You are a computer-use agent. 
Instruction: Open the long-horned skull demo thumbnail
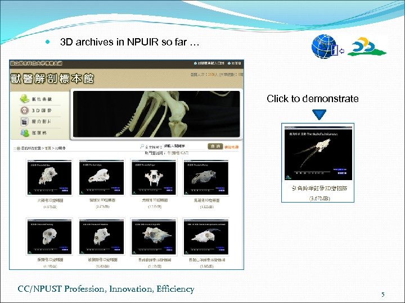pos(318,153)
